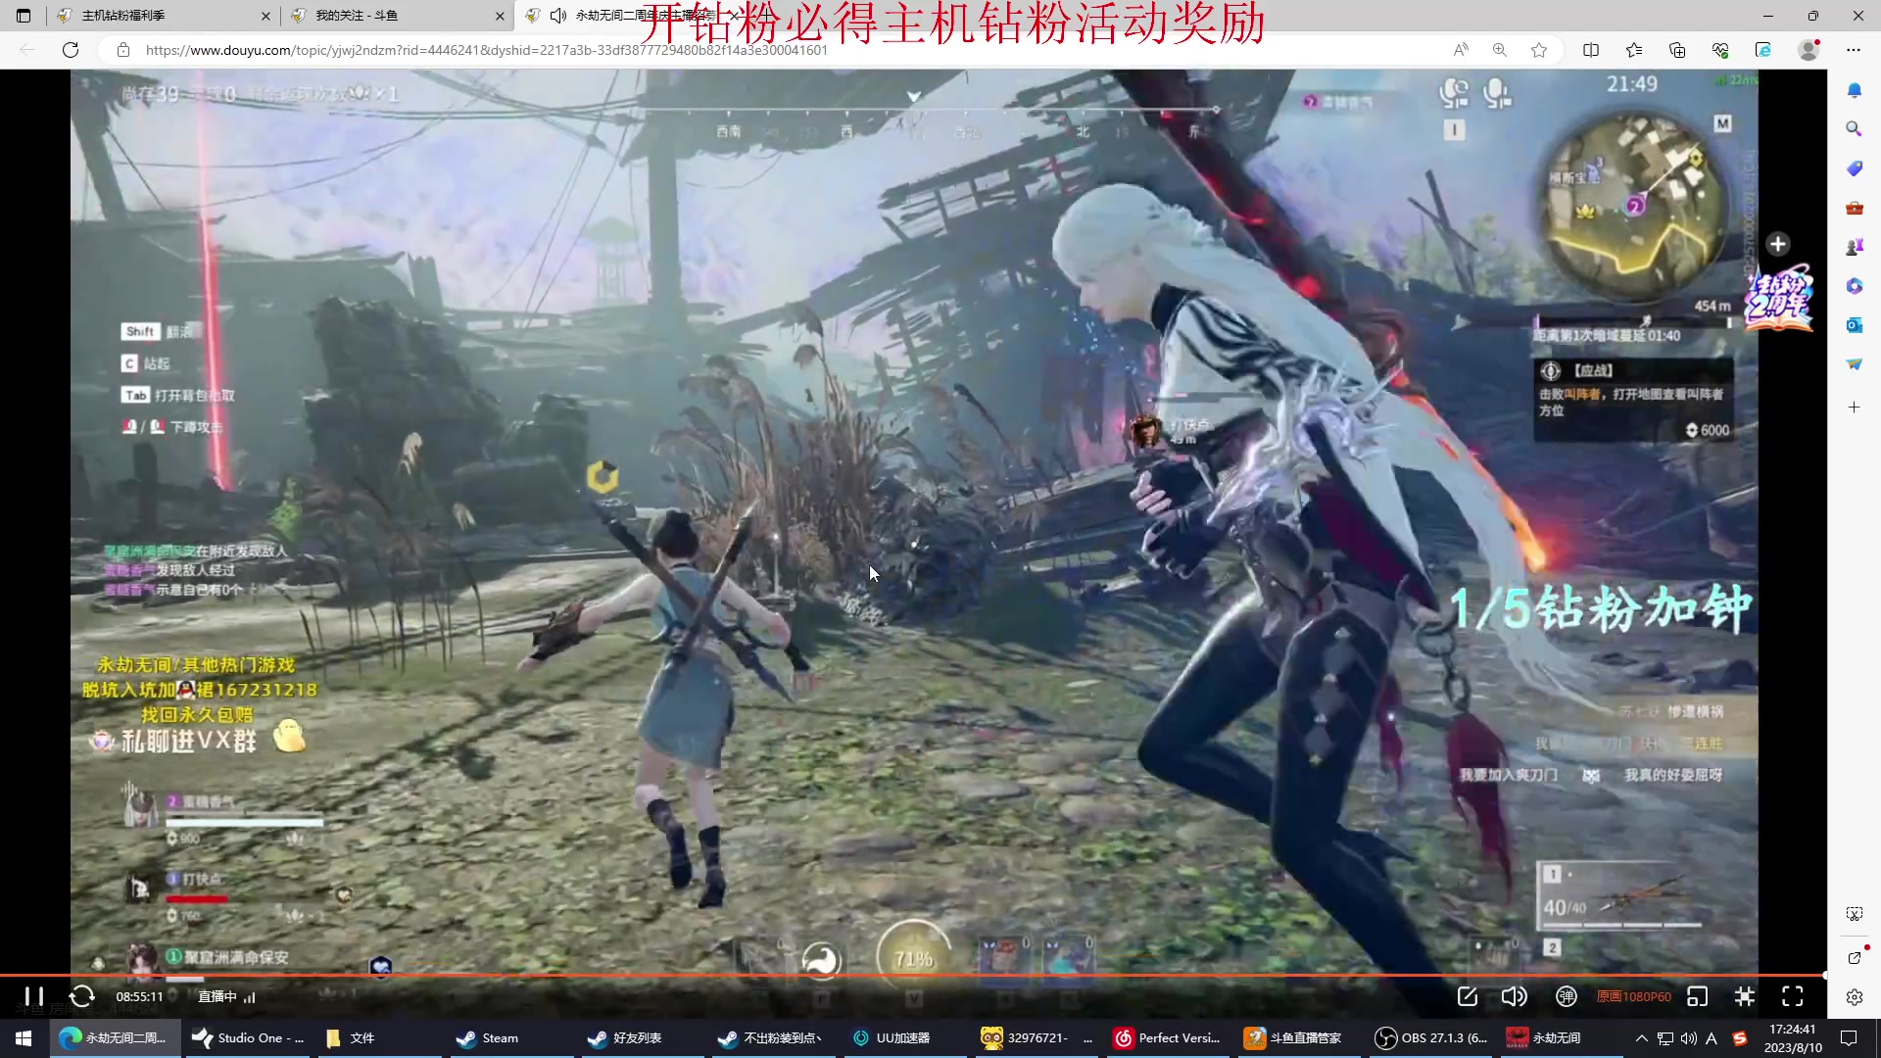This screenshot has height=1058, width=1881.
Task: Open Edge tab actions menu
Action: (24, 16)
